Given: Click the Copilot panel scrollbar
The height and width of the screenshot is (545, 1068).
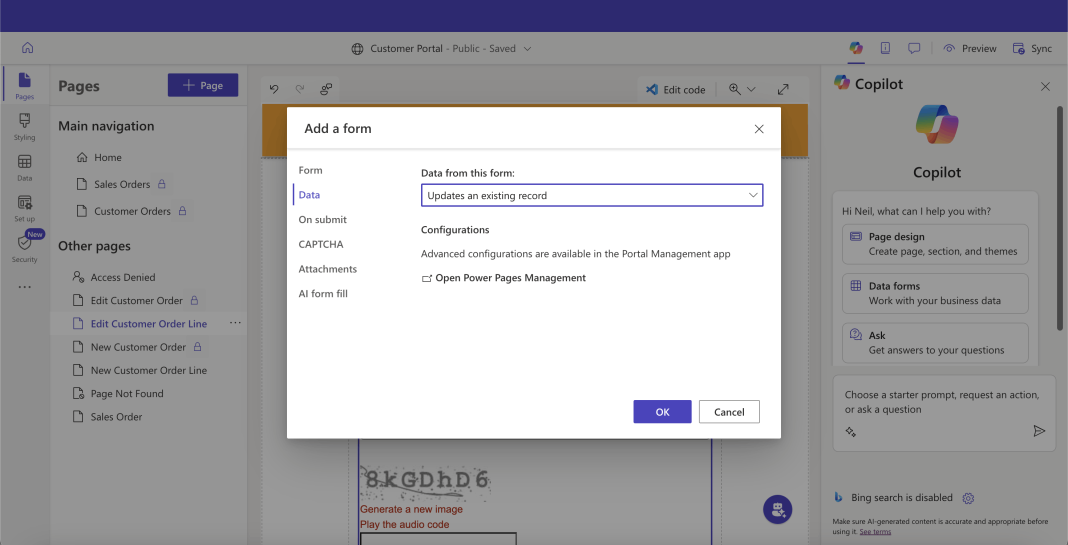Looking at the screenshot, I should click(x=1059, y=218).
